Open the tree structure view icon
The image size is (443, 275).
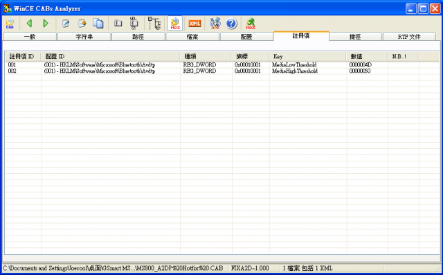[x=154, y=23]
